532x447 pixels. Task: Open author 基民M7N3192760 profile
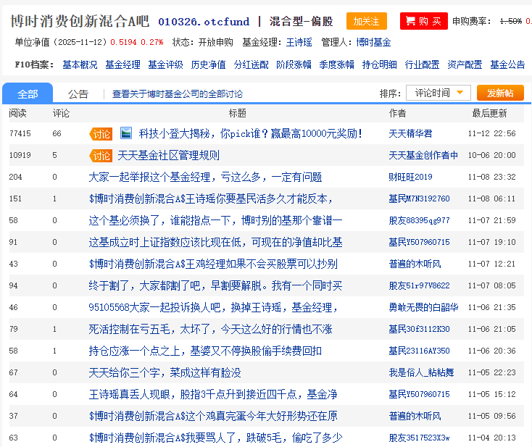point(419,199)
